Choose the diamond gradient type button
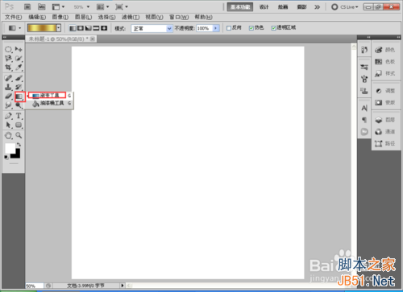Screen dimensions: 403x292 point(104,28)
